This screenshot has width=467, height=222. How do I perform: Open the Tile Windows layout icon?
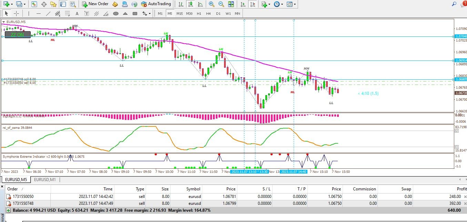click(x=231, y=4)
